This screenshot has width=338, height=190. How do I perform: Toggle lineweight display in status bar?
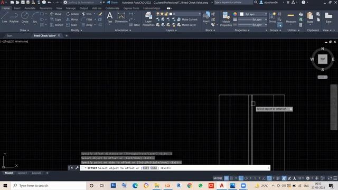coord(278,178)
